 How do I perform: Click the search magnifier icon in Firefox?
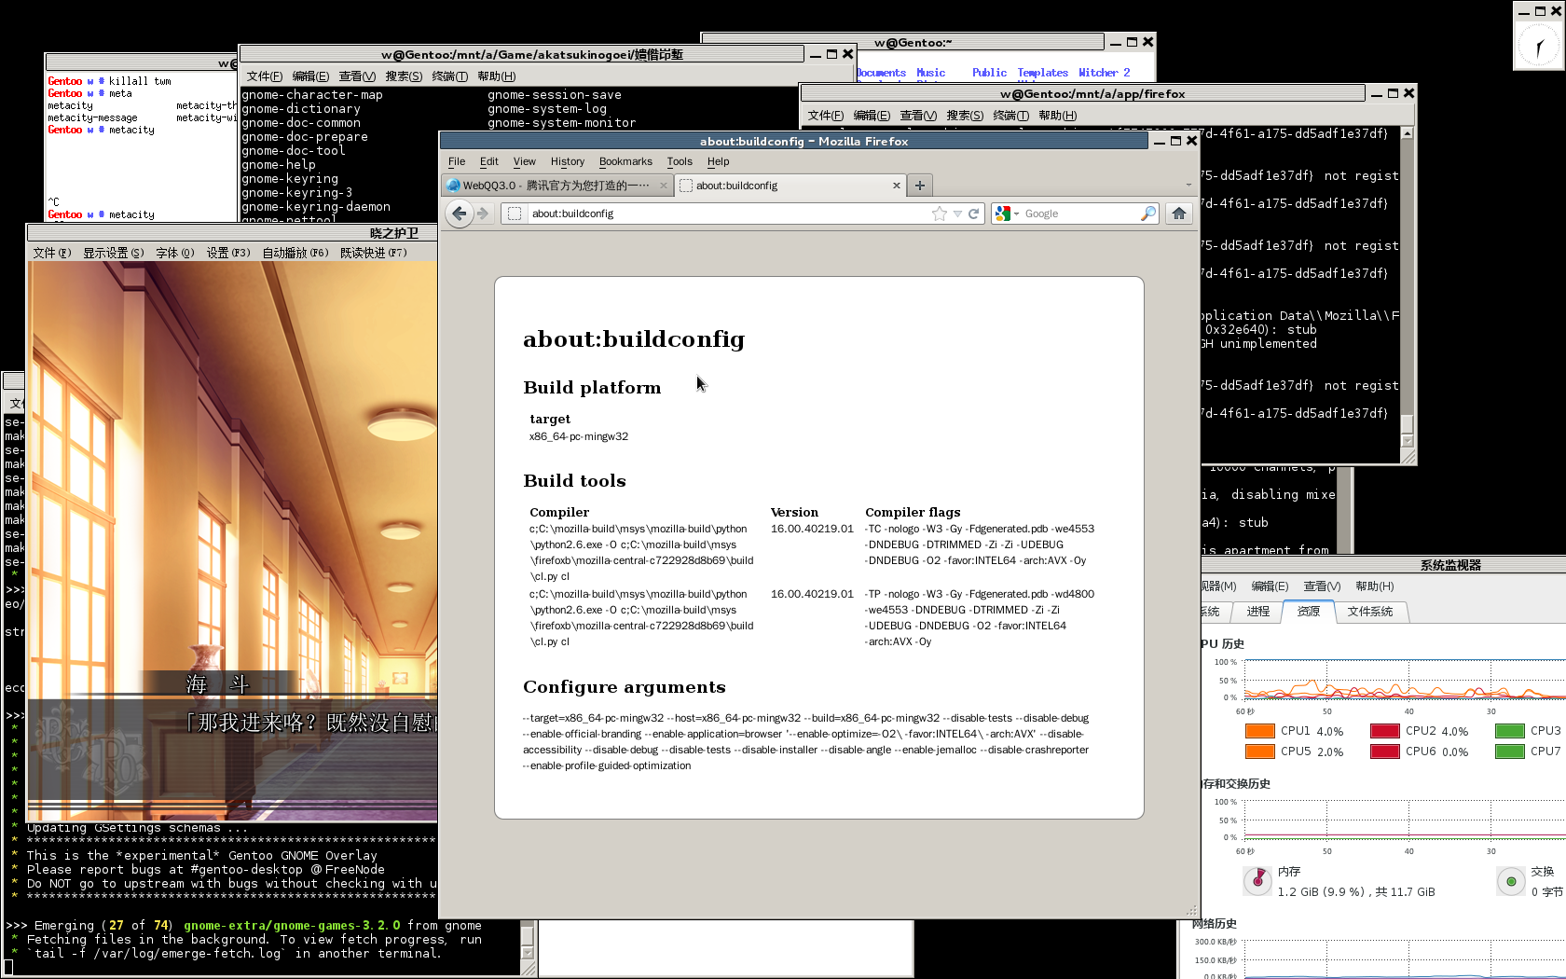tap(1147, 214)
